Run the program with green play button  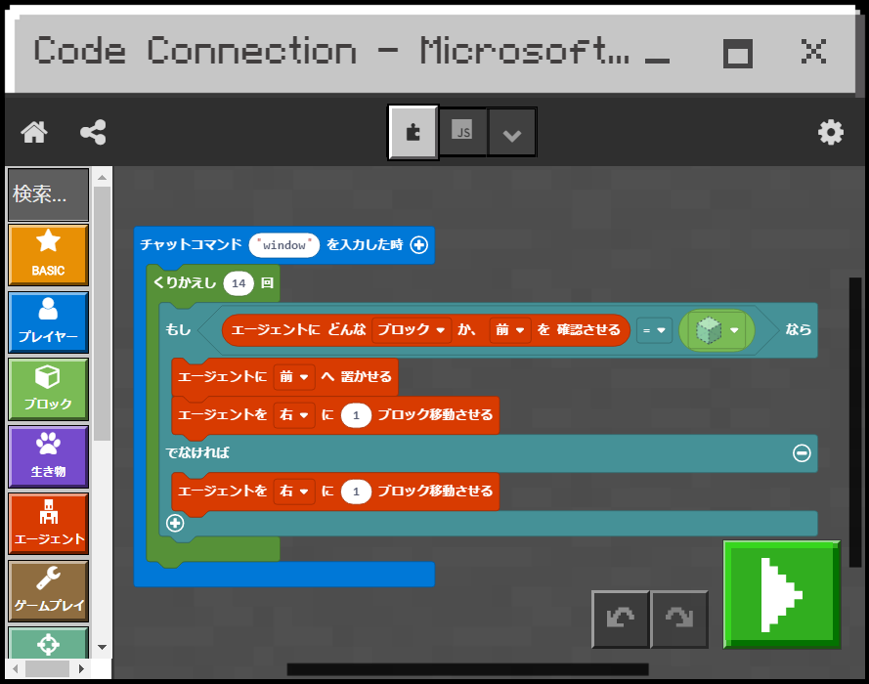782,594
